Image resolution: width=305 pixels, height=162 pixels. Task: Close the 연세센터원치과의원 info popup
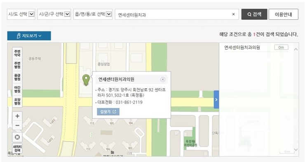click(x=163, y=80)
